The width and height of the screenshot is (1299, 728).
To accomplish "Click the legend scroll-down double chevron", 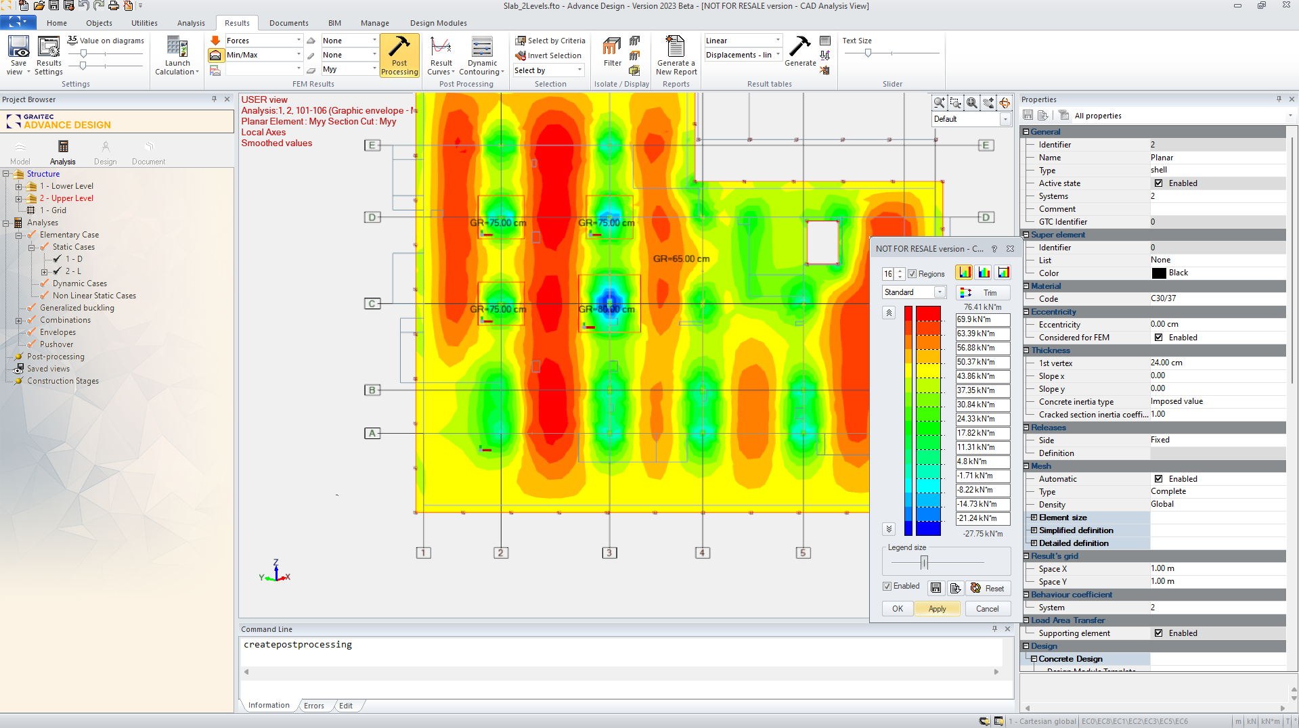I will pyautogui.click(x=889, y=529).
